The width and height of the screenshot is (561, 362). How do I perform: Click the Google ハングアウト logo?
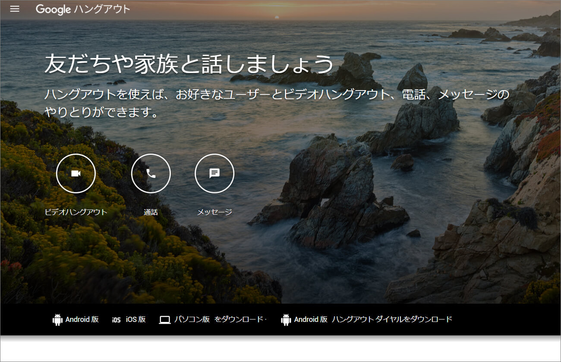(83, 9)
